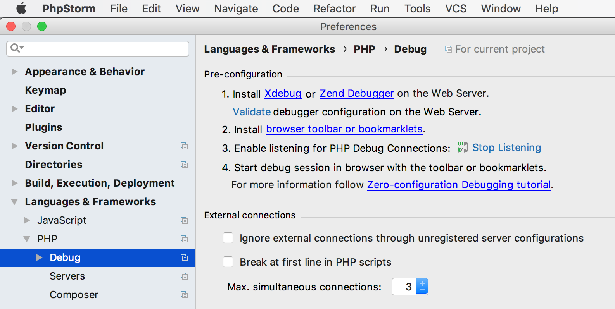Open the View menu
The image size is (615, 309).
187,9
